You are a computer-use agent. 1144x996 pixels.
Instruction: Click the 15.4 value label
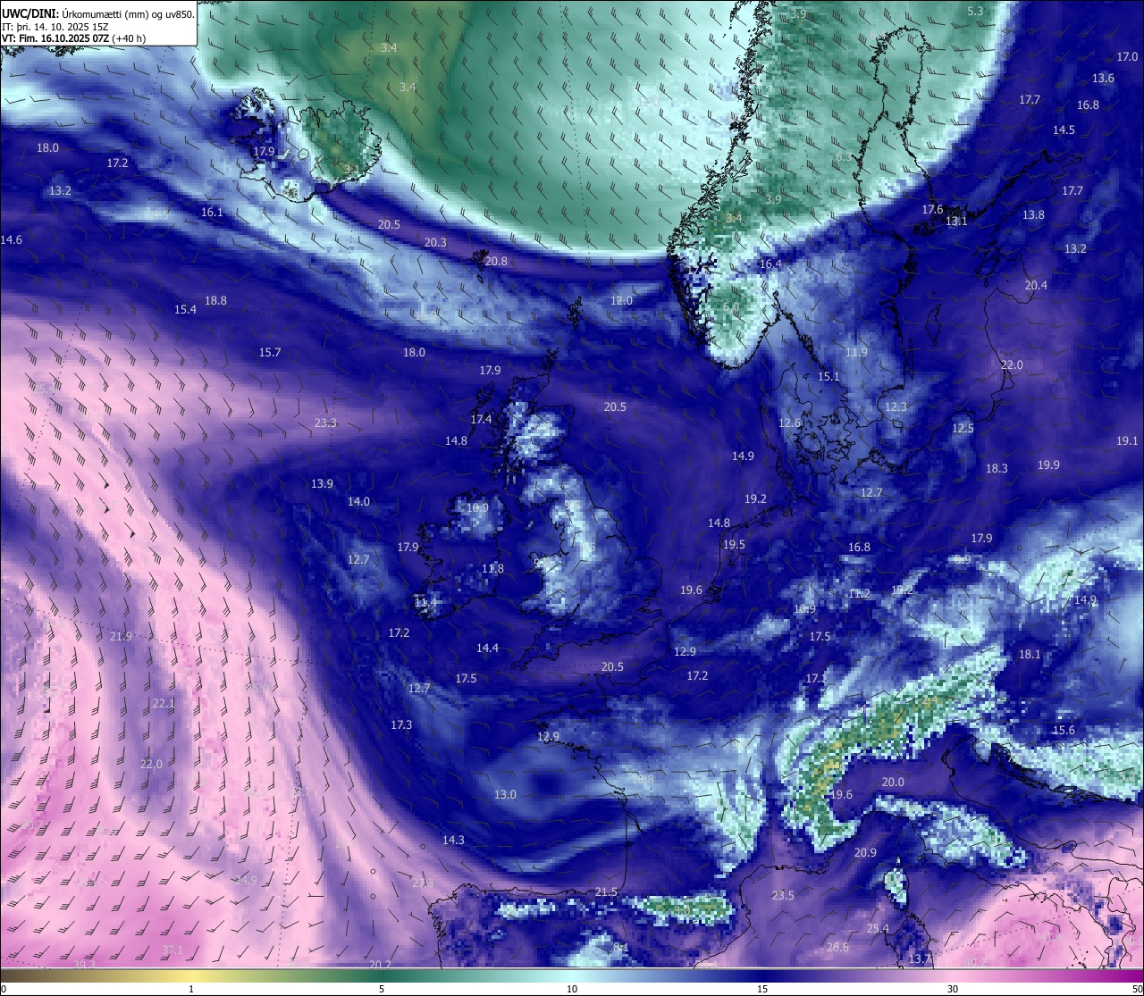[x=185, y=309]
